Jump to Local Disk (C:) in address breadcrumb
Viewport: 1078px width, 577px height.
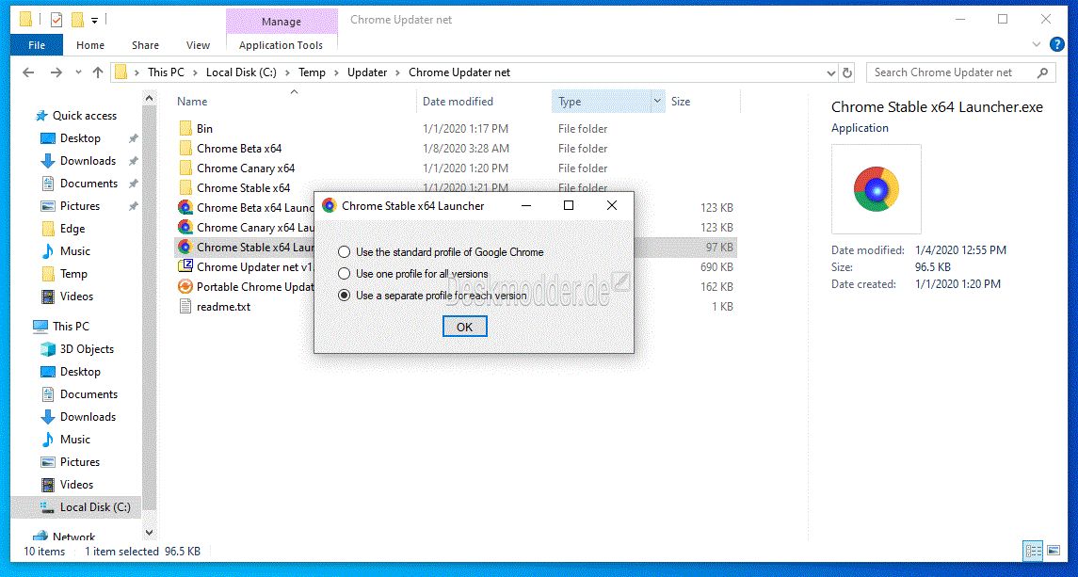point(241,72)
